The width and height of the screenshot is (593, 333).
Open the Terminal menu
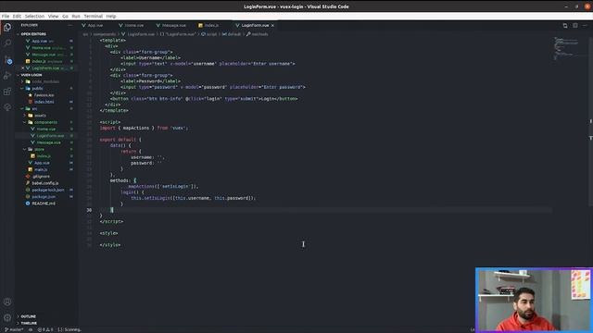93,17
